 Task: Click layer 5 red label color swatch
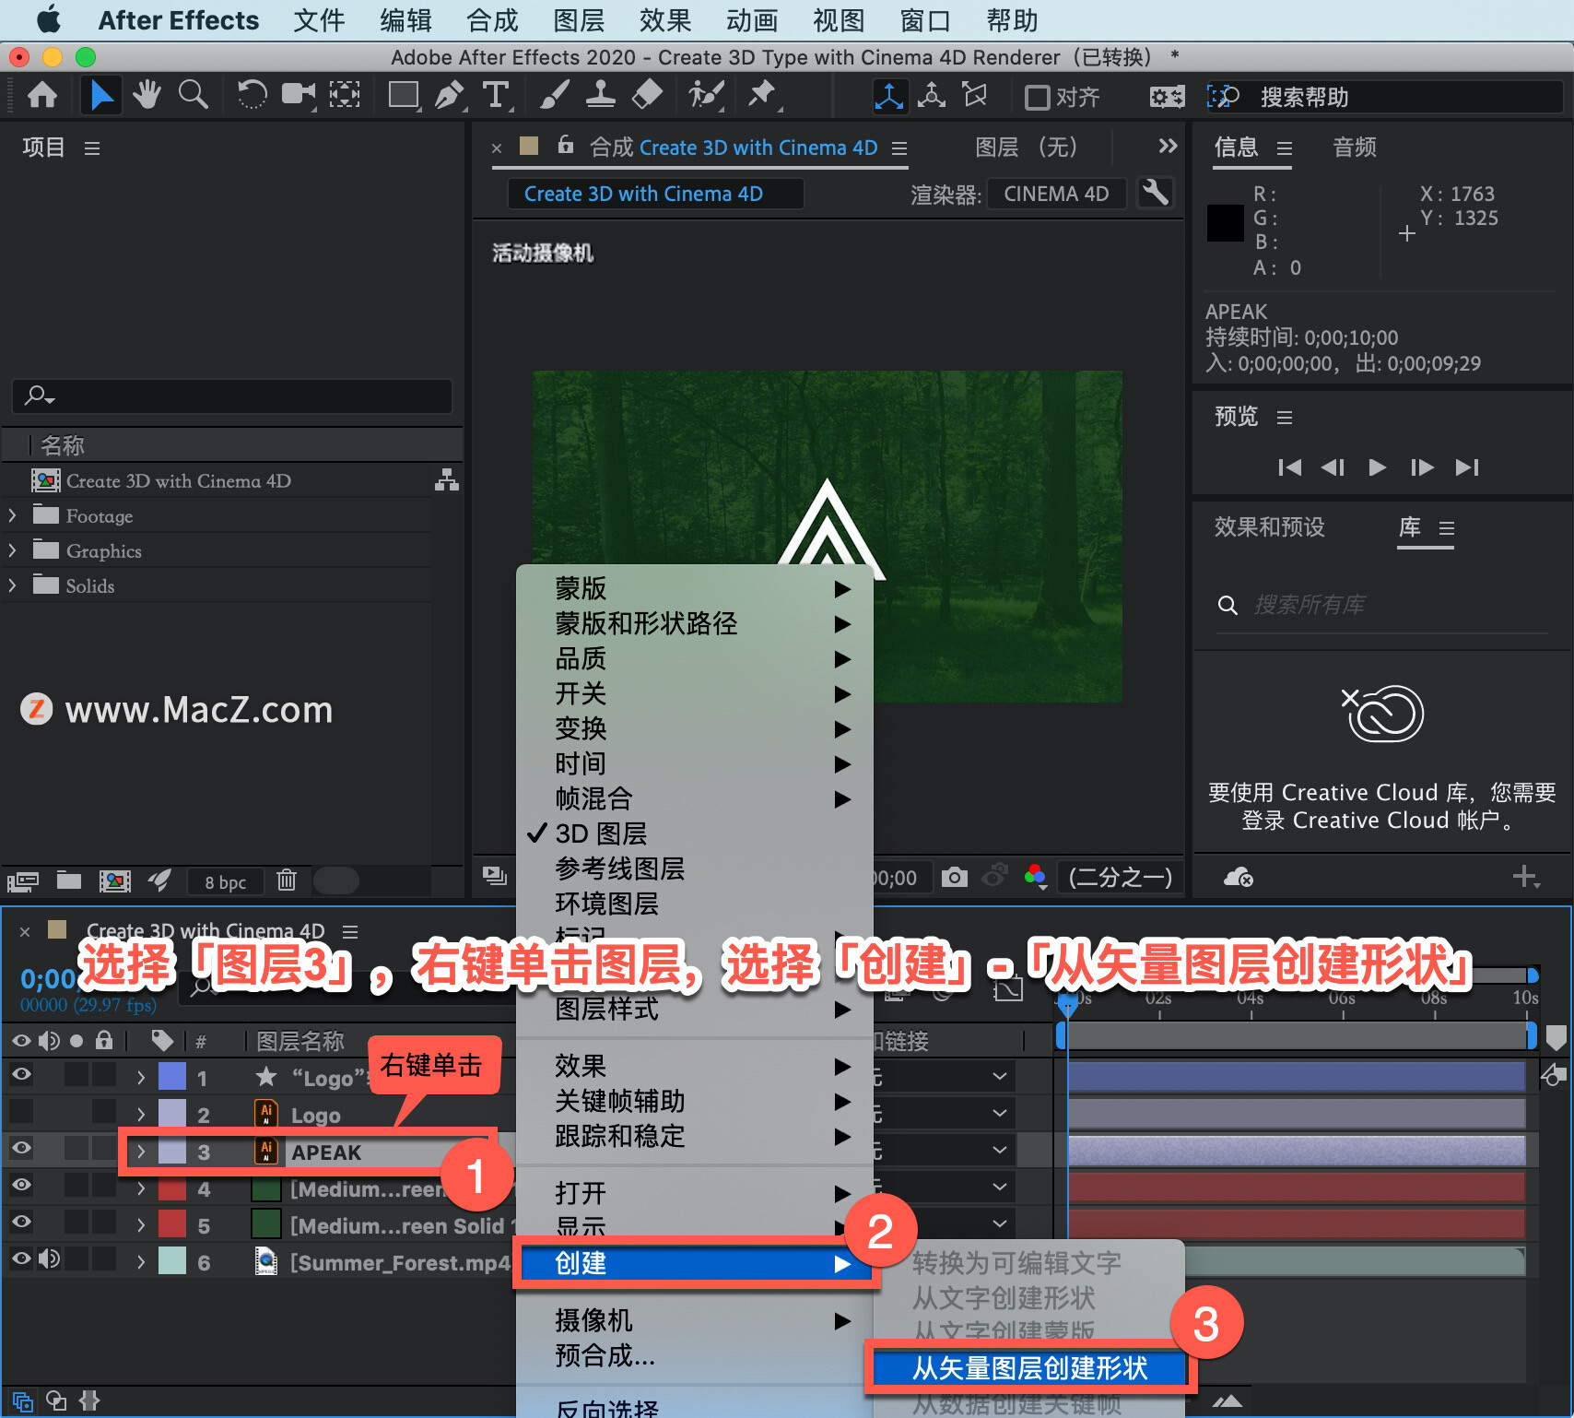click(x=172, y=1224)
